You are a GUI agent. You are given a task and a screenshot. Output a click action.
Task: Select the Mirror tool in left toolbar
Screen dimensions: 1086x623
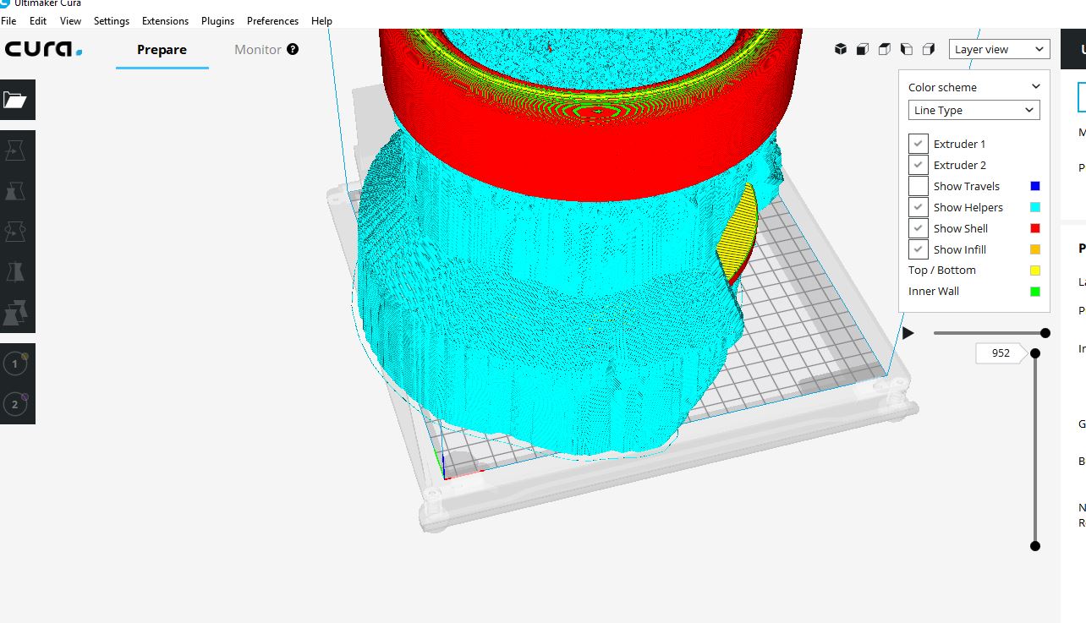[15, 272]
